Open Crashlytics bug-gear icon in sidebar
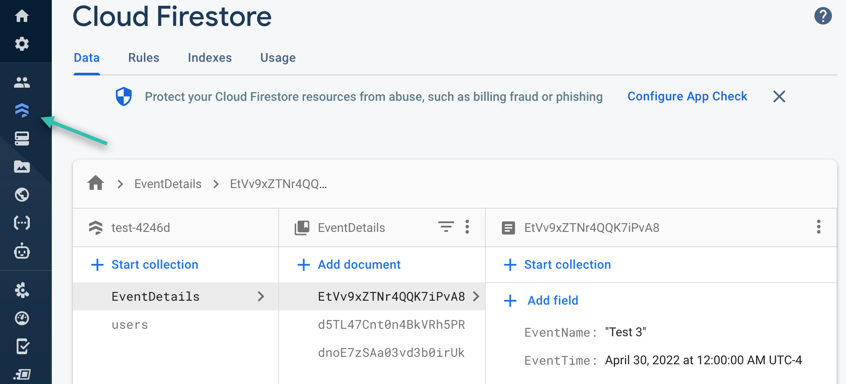Viewport: 846px width, 384px height. point(22,290)
